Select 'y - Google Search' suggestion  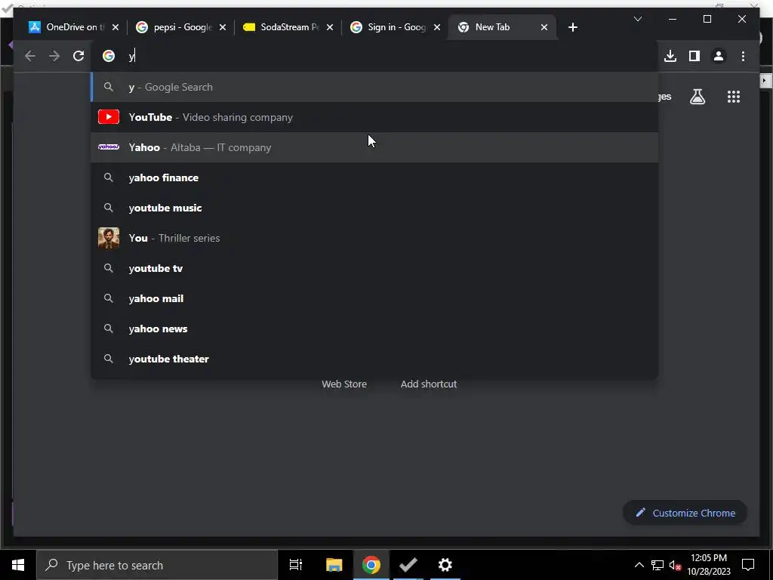click(374, 87)
